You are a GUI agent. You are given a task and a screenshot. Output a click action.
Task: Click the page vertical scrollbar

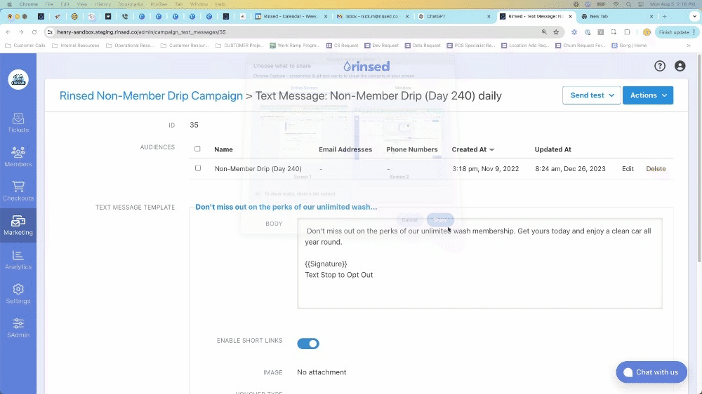point(699,158)
